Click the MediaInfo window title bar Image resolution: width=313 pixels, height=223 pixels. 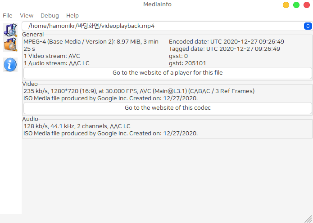coord(156,4)
